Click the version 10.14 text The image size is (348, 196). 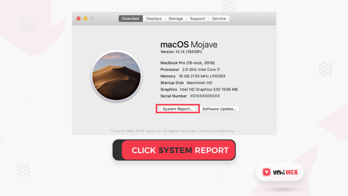pos(181,52)
